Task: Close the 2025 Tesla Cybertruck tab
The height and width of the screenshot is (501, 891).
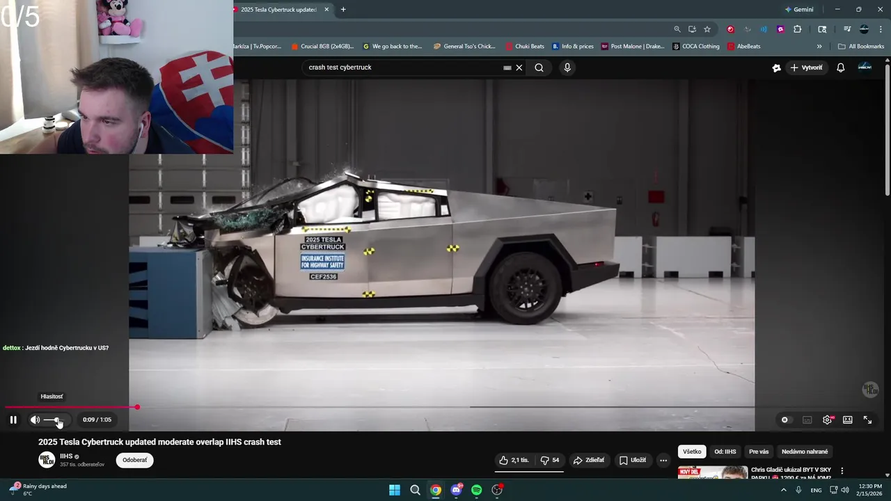Action: click(326, 10)
